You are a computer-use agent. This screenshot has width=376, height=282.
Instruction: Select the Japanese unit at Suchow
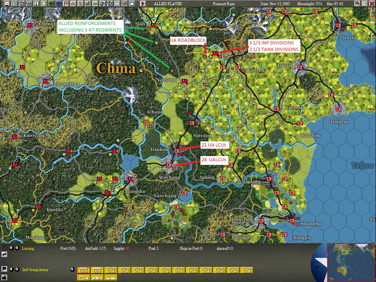click(277, 109)
